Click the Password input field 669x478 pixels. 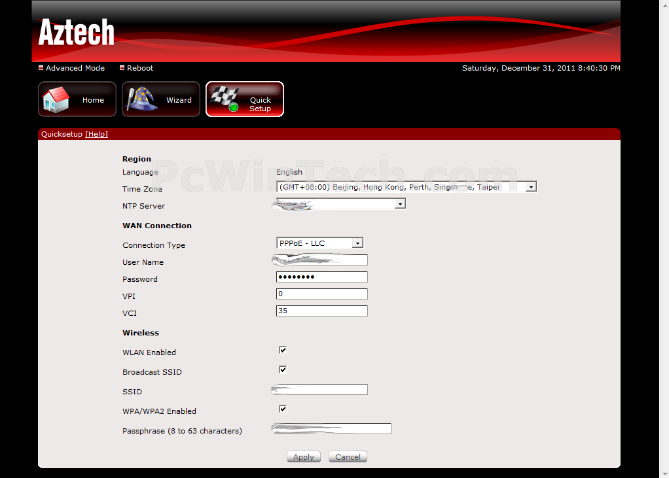pyautogui.click(x=321, y=277)
